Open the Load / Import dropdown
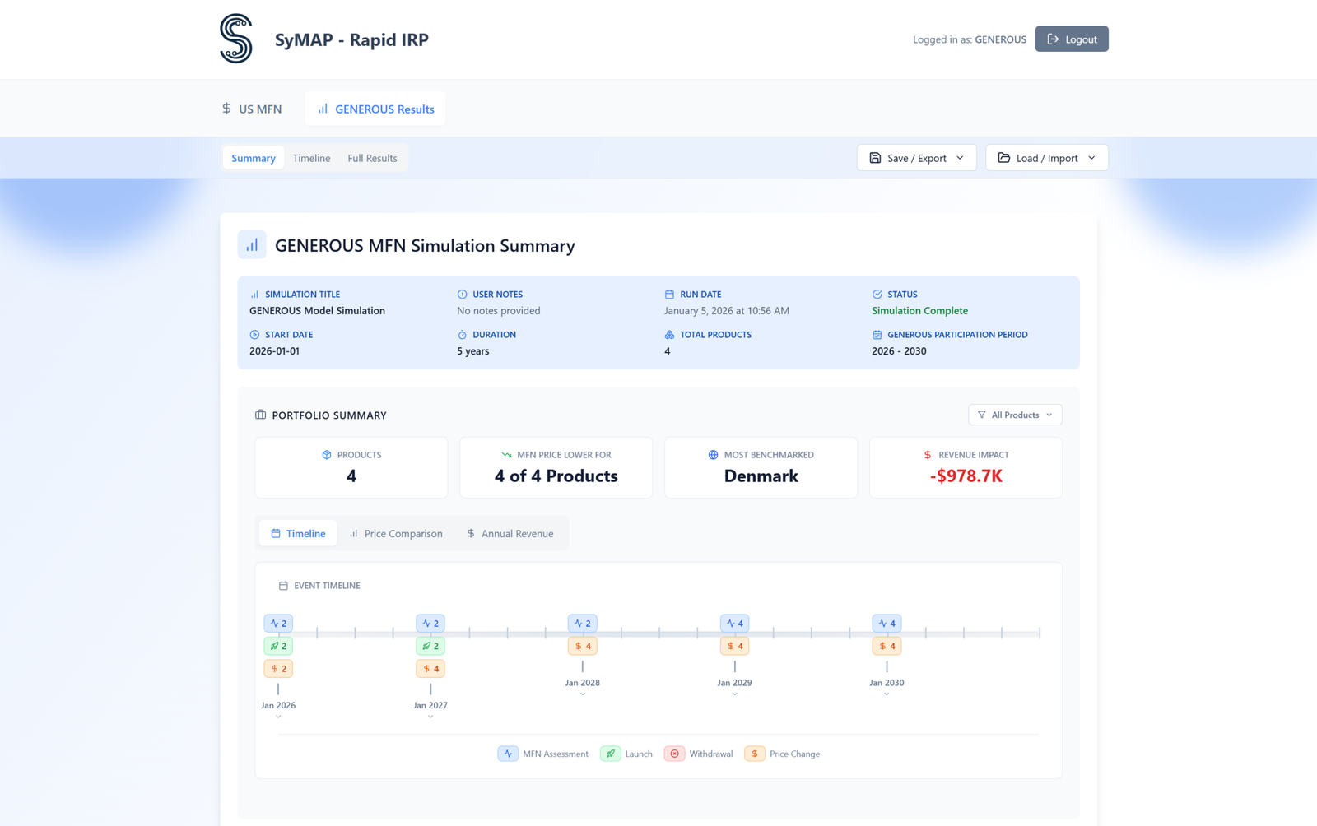Screen dimensions: 1317x826 pos(1045,157)
